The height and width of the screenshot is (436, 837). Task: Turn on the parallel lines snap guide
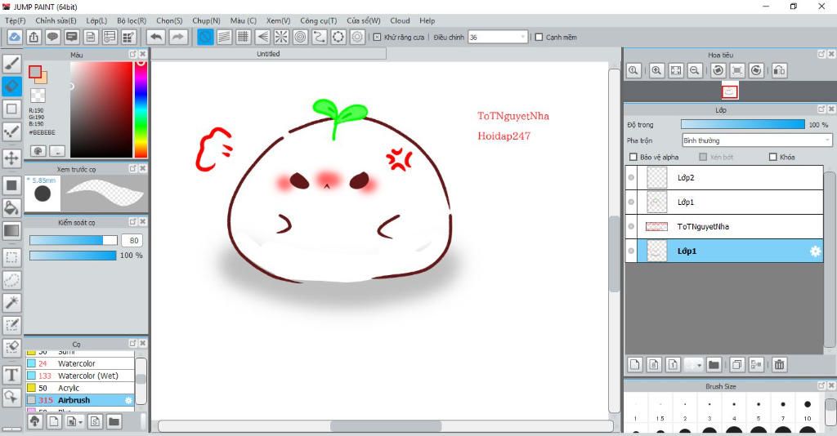[x=224, y=37]
